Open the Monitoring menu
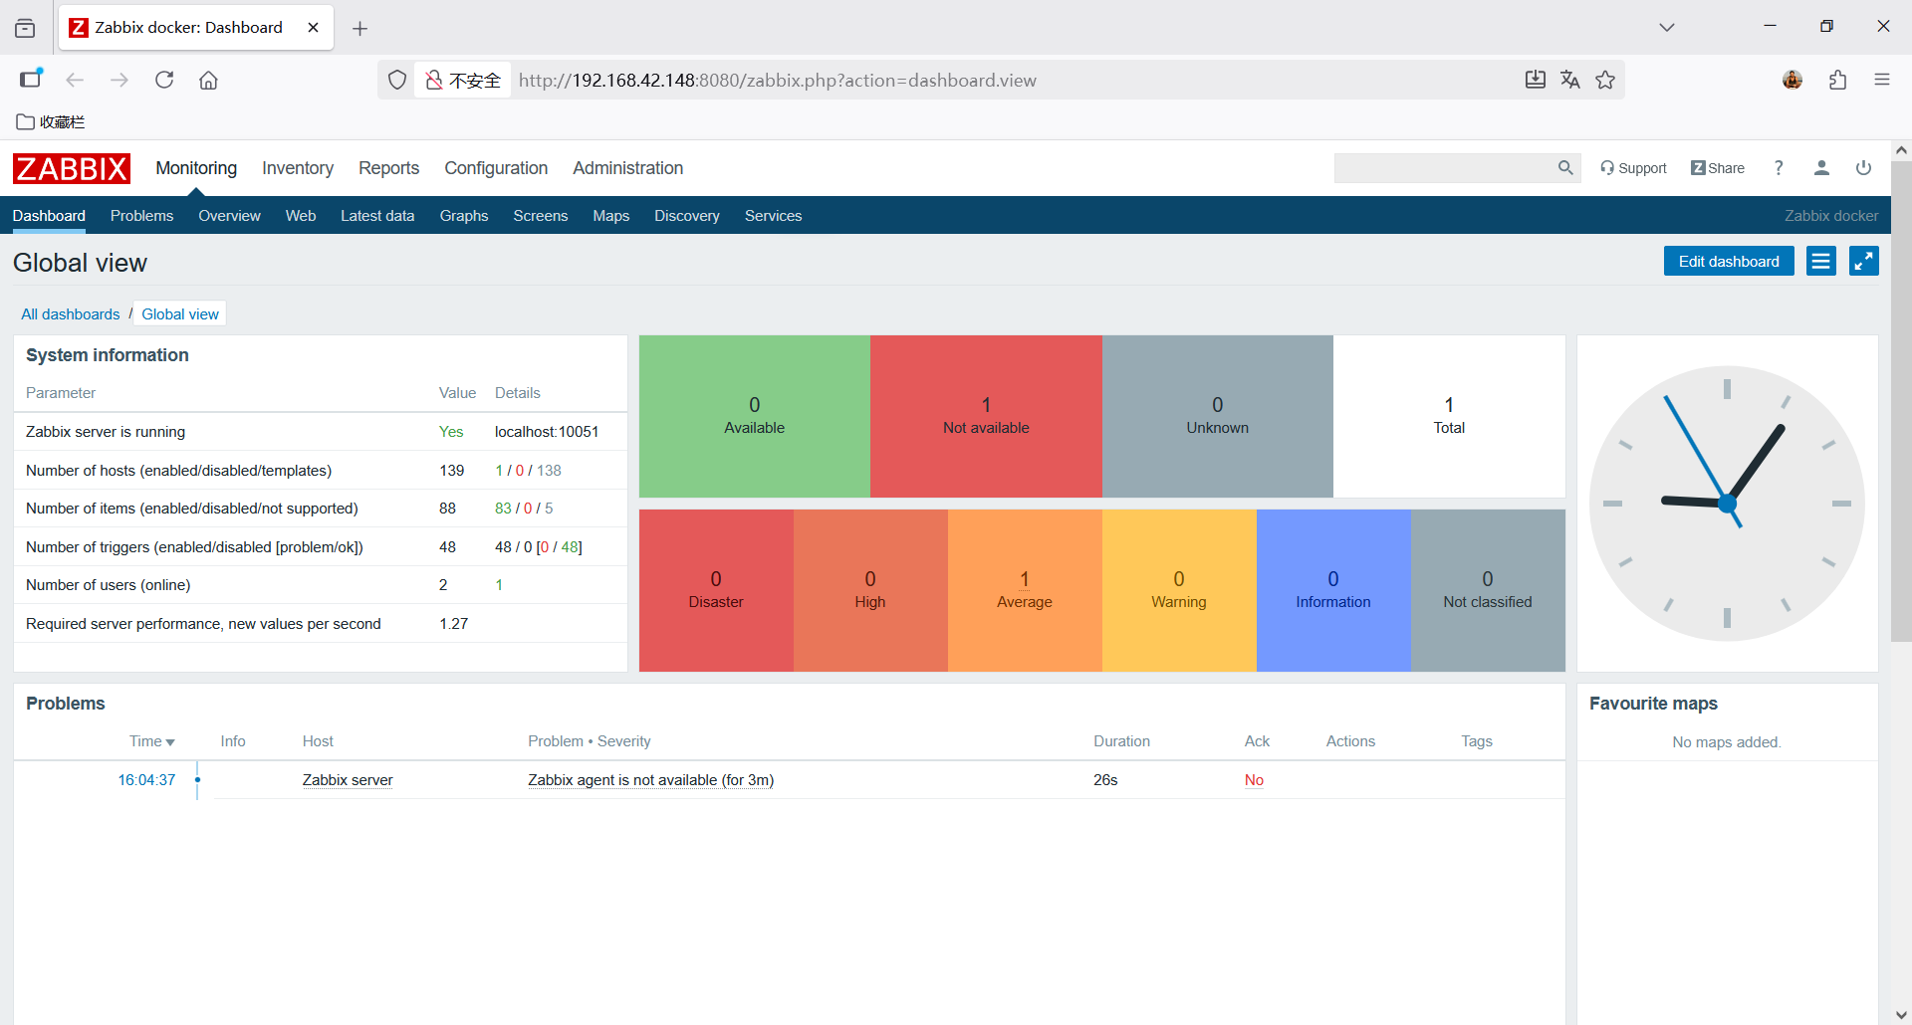The image size is (1912, 1025). tap(196, 168)
